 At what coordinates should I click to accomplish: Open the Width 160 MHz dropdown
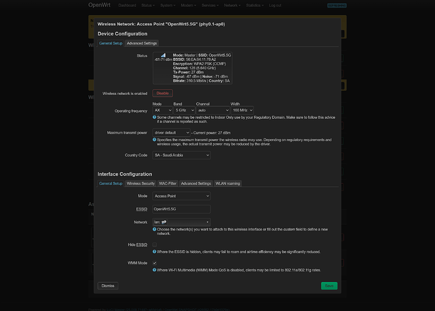coord(242,110)
